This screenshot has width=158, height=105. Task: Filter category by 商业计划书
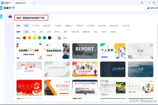click(x=114, y=26)
